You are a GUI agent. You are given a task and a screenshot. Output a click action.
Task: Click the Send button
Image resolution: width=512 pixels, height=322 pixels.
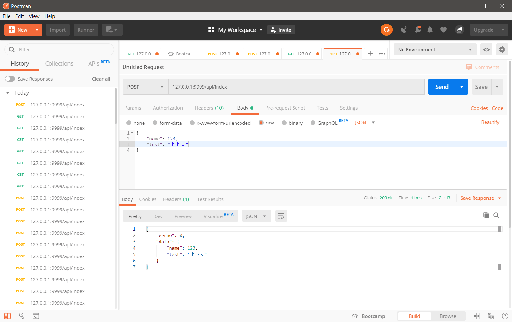442,87
